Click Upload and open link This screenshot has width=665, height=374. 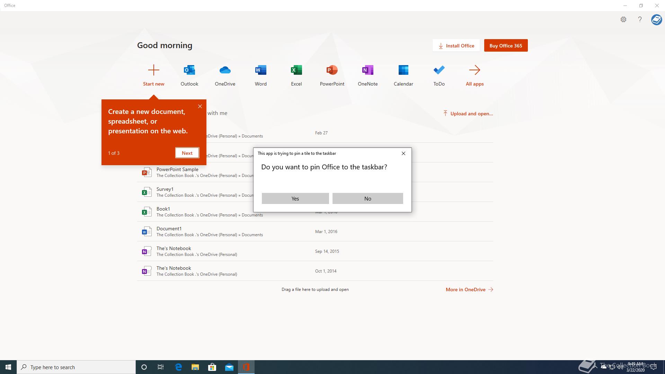(468, 114)
